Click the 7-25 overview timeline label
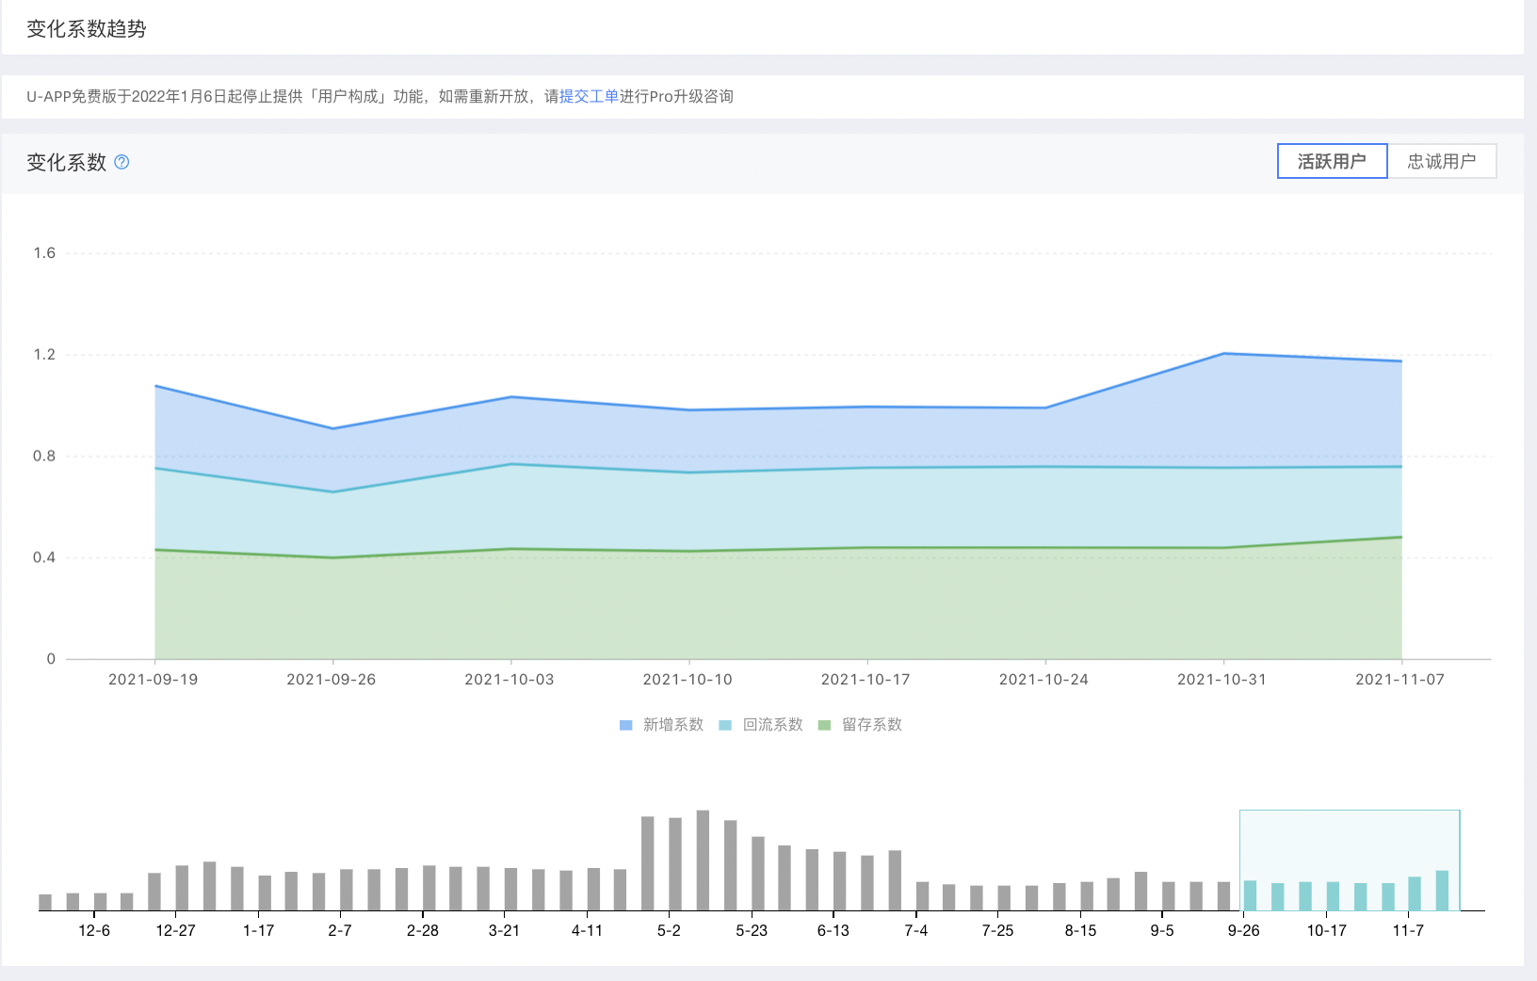 [x=997, y=931]
